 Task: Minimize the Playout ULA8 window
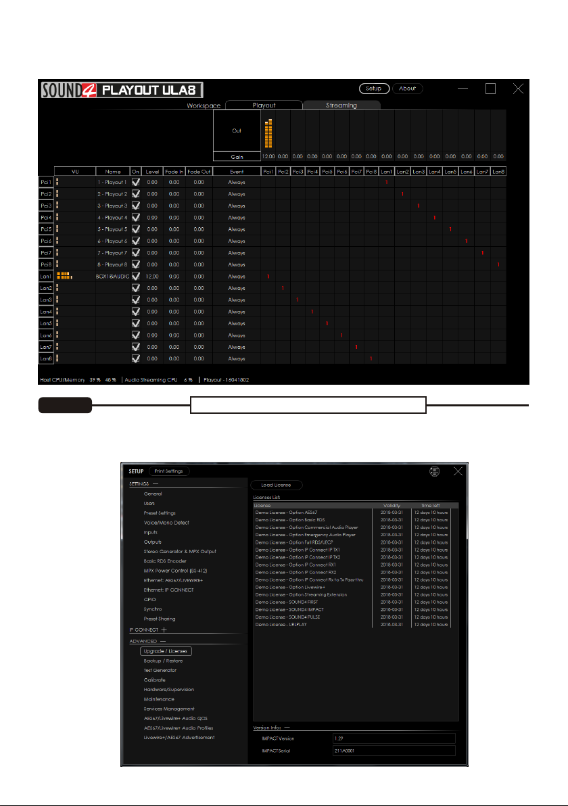coord(463,89)
